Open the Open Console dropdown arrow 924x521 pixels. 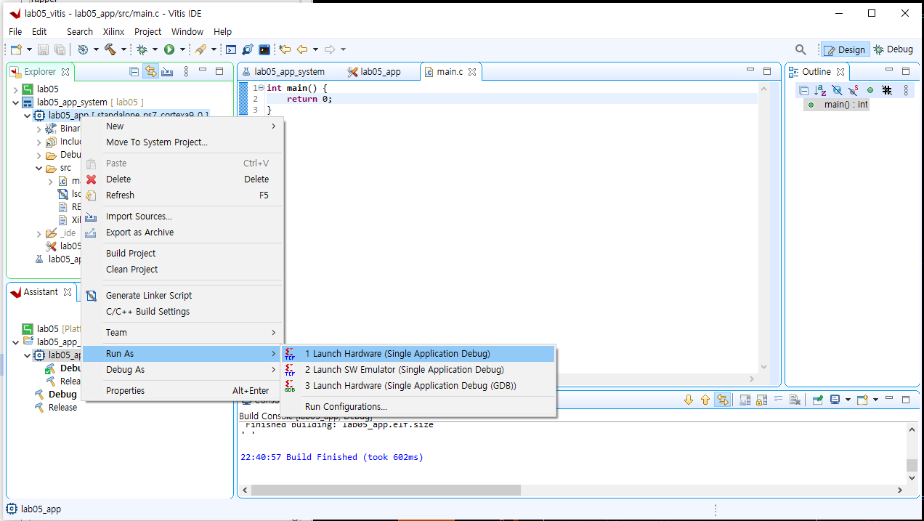tap(875, 400)
